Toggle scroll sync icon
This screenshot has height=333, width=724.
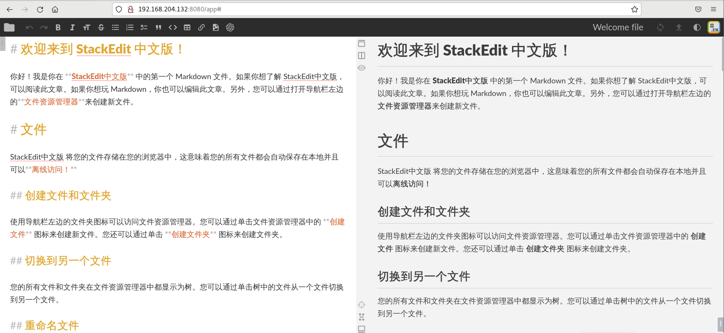(362, 317)
